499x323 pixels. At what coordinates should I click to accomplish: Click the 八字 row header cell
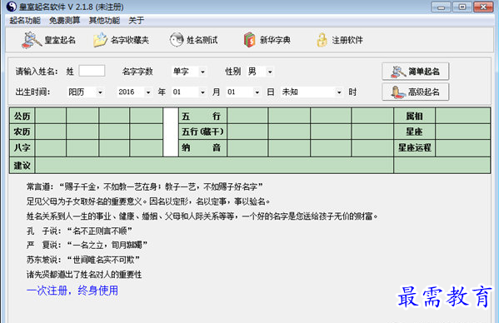click(22, 148)
